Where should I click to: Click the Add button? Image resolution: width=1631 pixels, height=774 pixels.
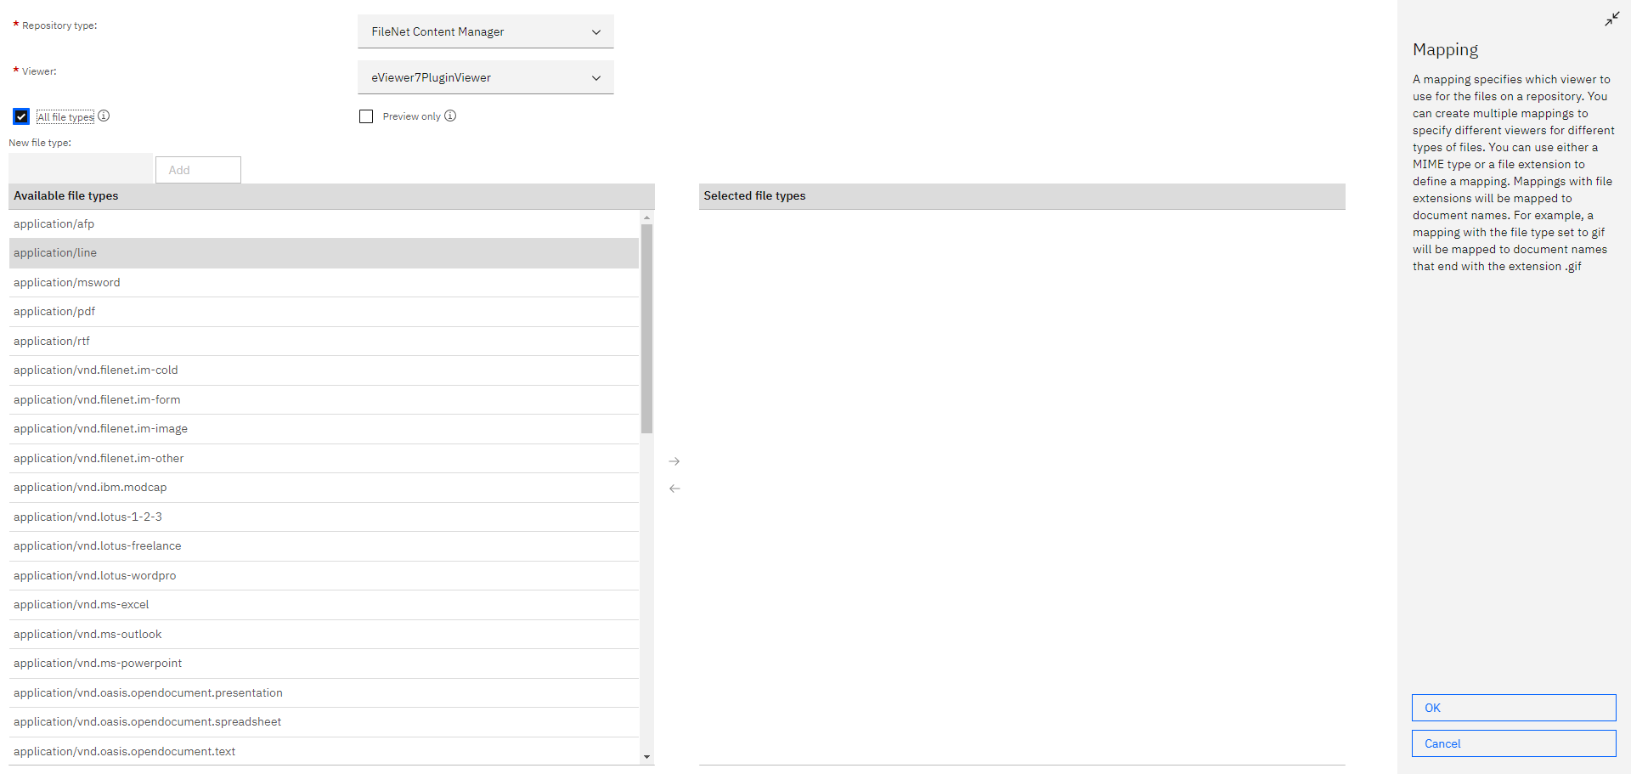(198, 170)
